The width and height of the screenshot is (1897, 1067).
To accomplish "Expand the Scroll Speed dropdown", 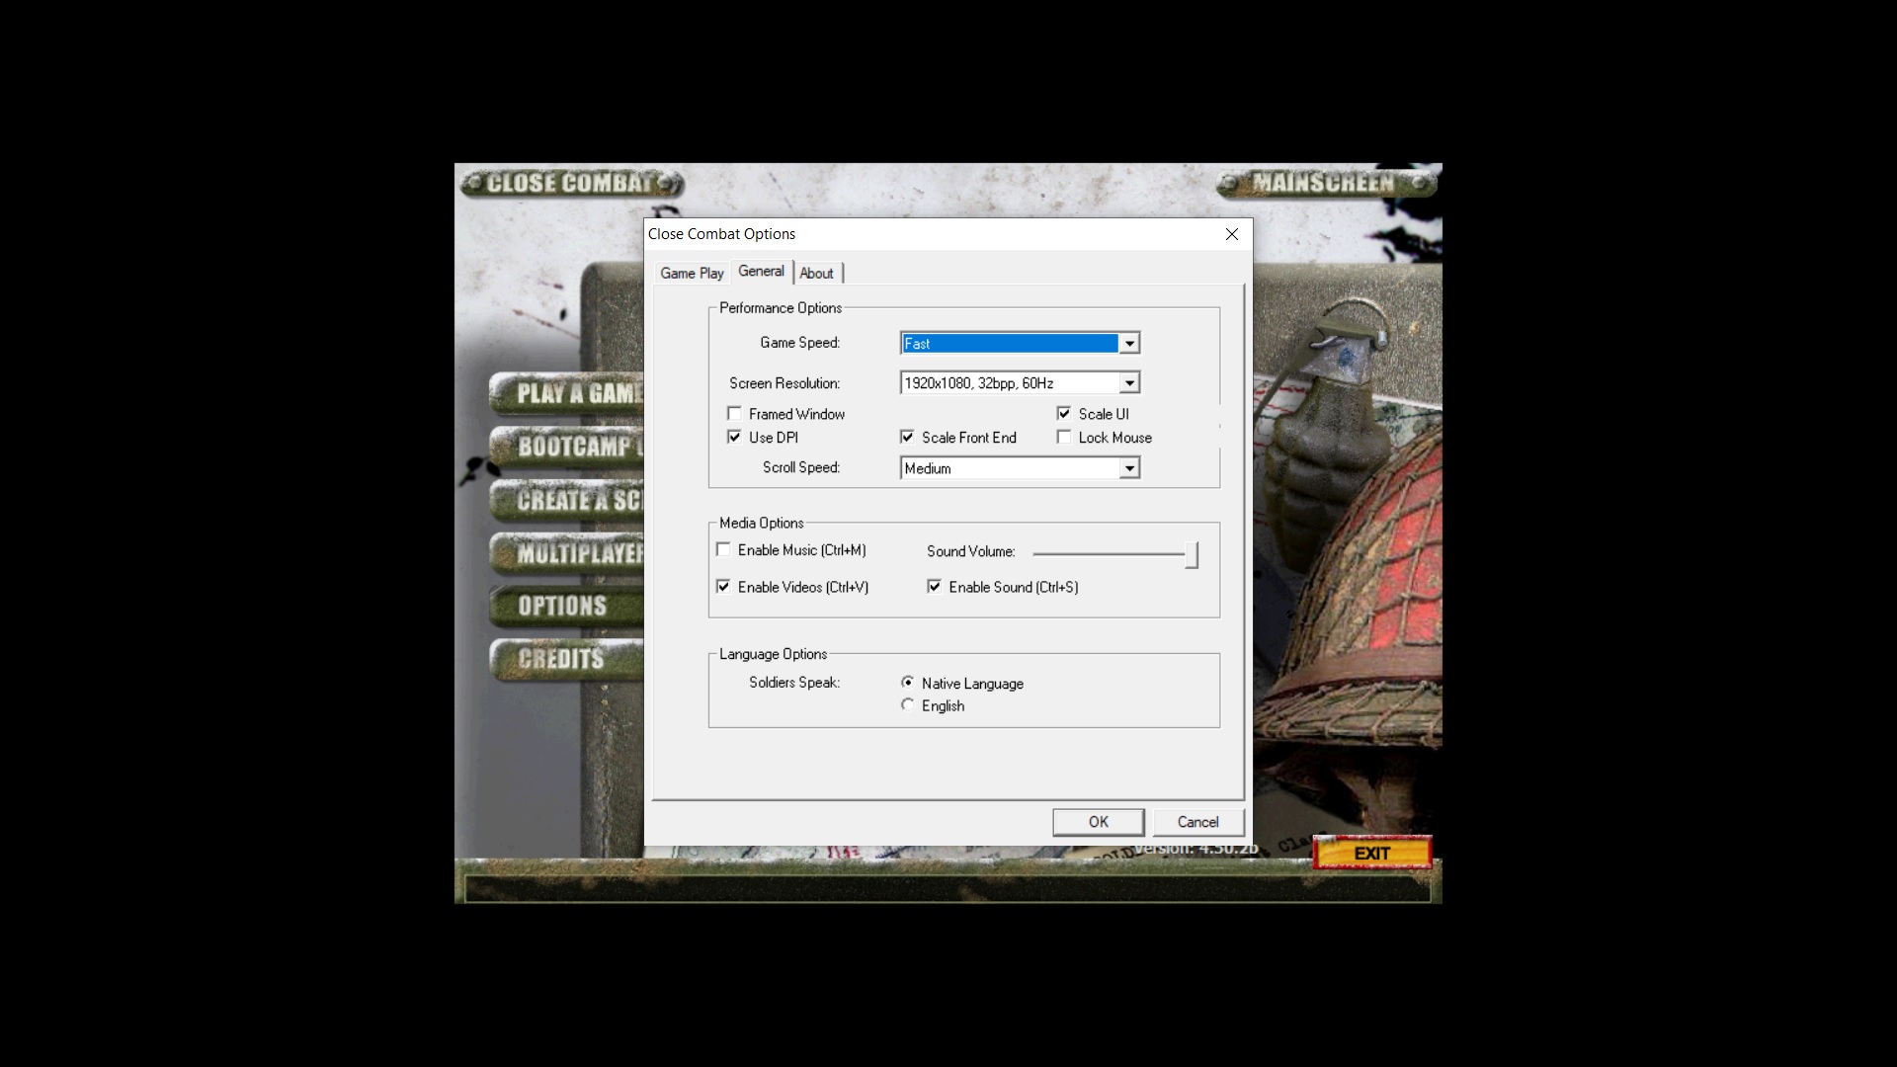I will point(1129,468).
